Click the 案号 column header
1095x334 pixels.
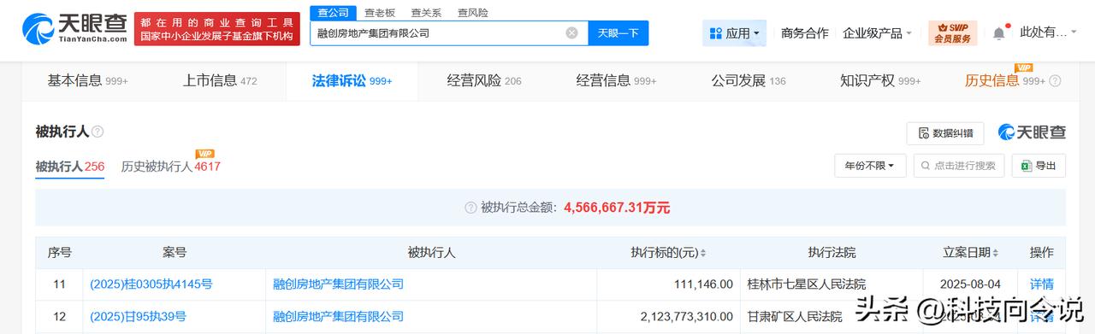coord(174,252)
